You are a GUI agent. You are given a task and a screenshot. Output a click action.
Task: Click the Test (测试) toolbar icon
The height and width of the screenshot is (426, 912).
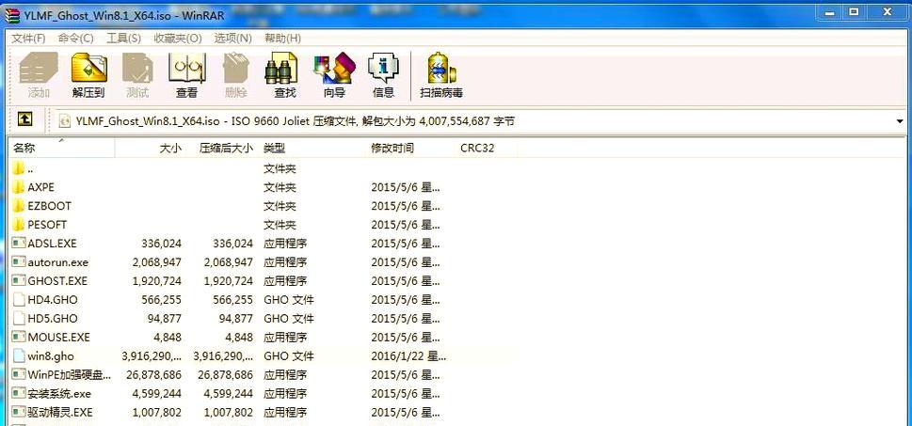coord(137,68)
